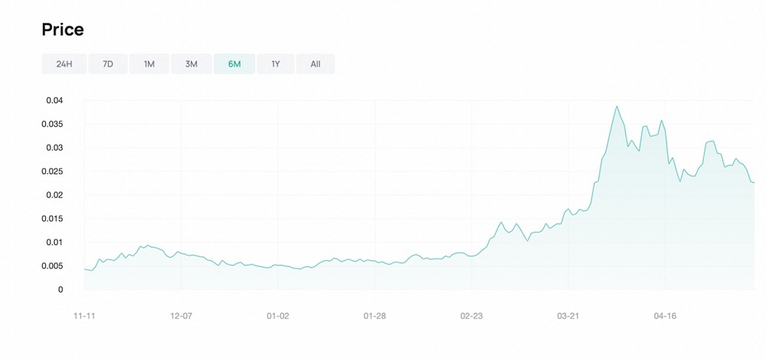Click the Price heading
766x361 pixels.
(x=63, y=30)
